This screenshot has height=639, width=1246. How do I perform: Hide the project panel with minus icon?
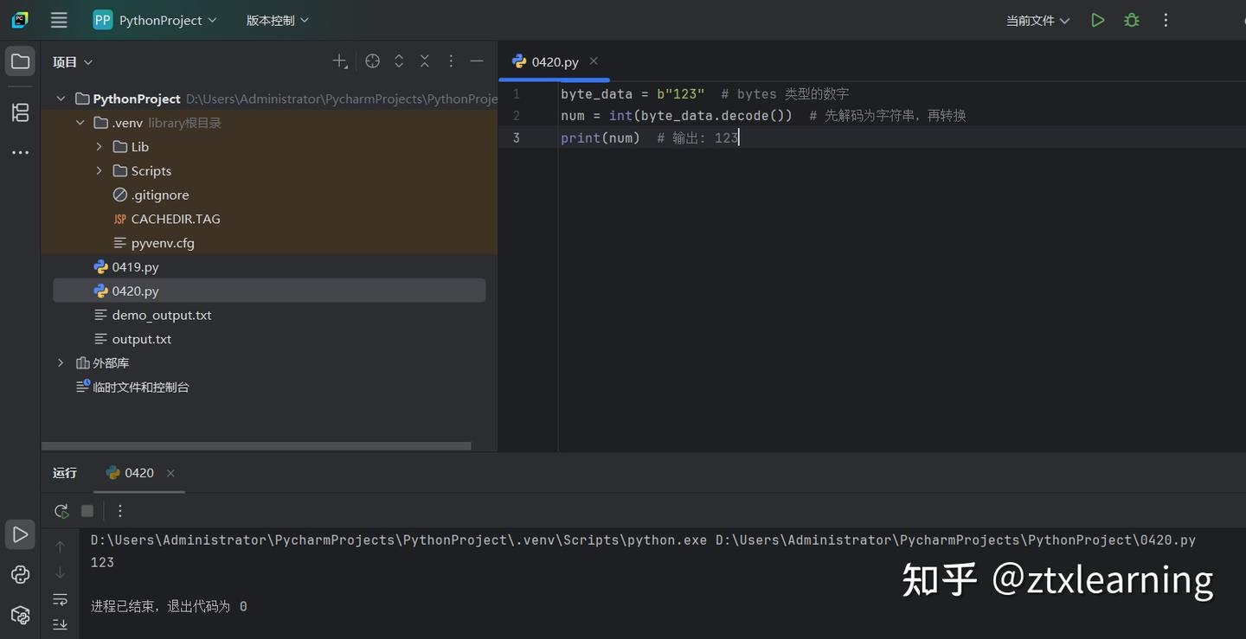point(477,61)
